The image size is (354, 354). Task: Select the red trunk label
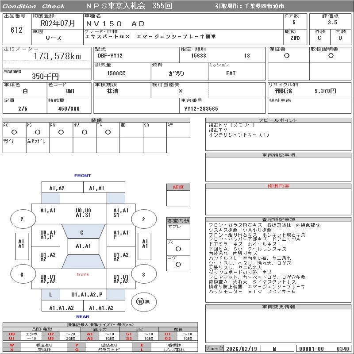click(x=83, y=274)
